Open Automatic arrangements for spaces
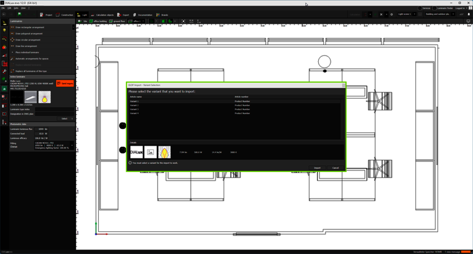Viewport: 473px width, 254px height. point(32,59)
